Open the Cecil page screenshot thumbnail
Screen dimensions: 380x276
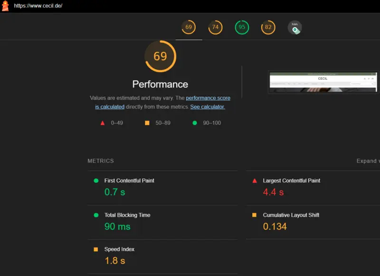(323, 82)
